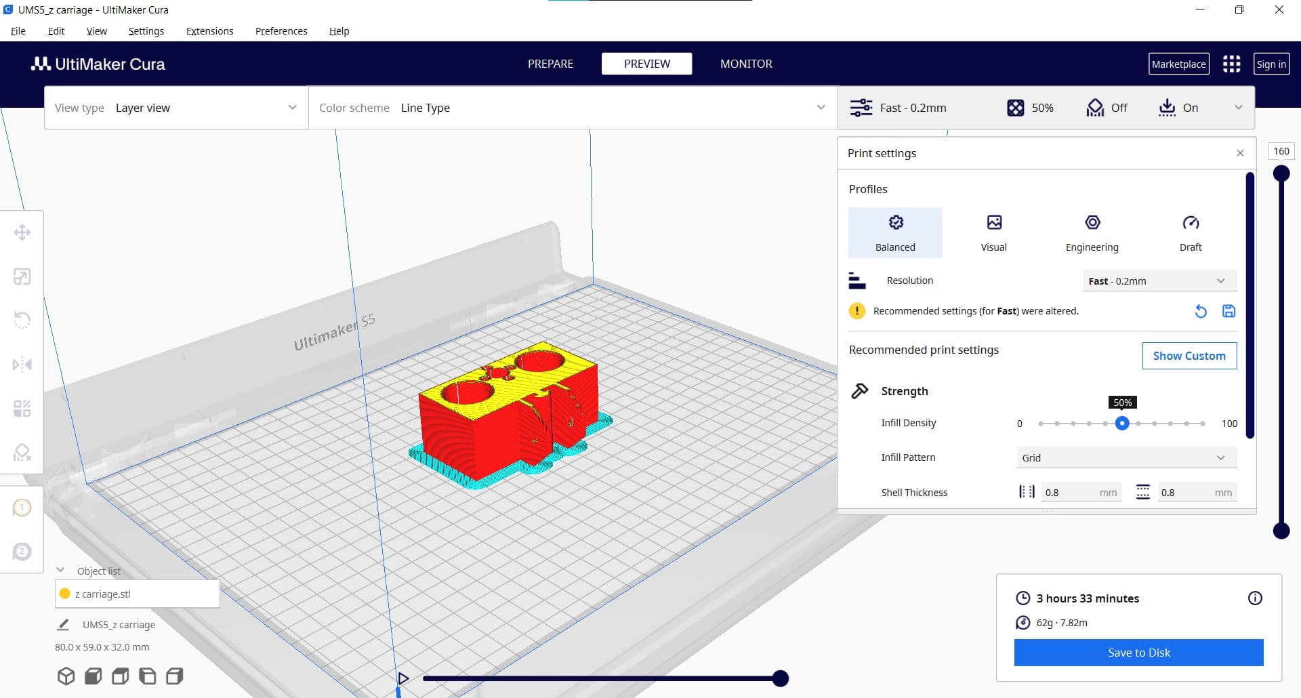Collapse the print settings bar chevron
The image size is (1301, 698).
pos(1238,108)
